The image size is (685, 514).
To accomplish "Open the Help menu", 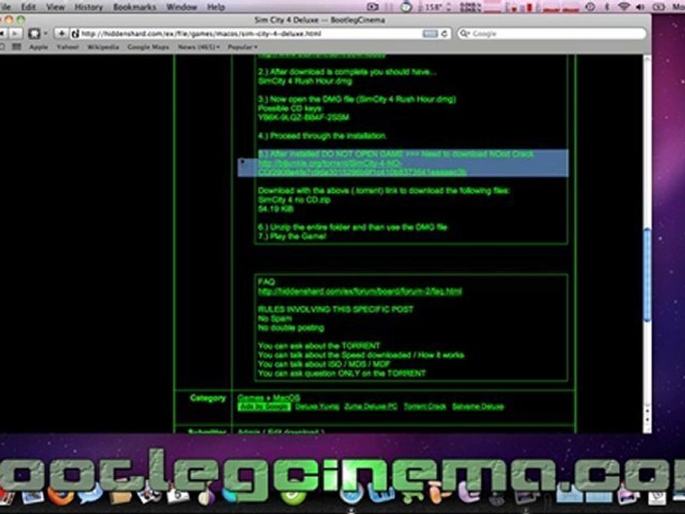I will coord(215,7).
